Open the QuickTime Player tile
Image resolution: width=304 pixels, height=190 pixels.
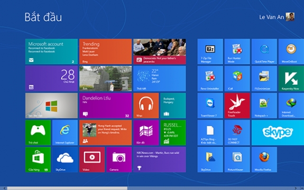pyautogui.click(x=264, y=52)
